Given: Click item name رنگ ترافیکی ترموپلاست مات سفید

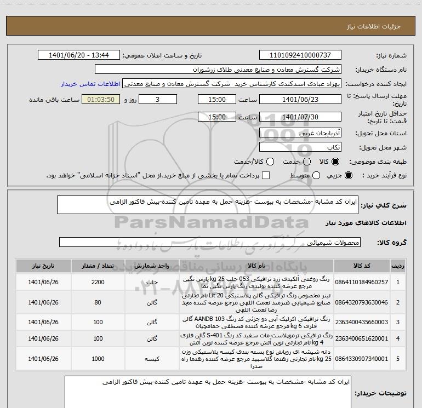Looking at the screenshot, I should [x=256, y=339].
